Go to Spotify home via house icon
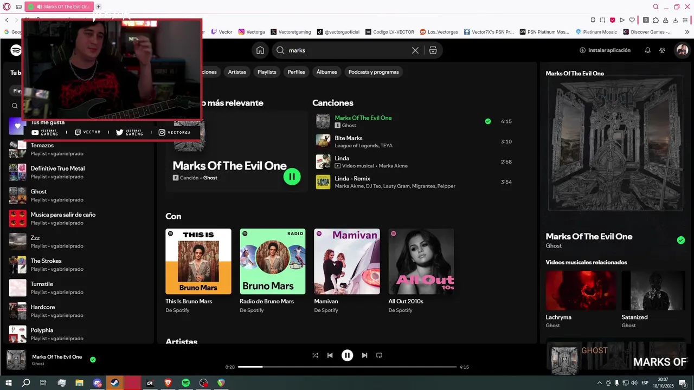 pos(260,50)
